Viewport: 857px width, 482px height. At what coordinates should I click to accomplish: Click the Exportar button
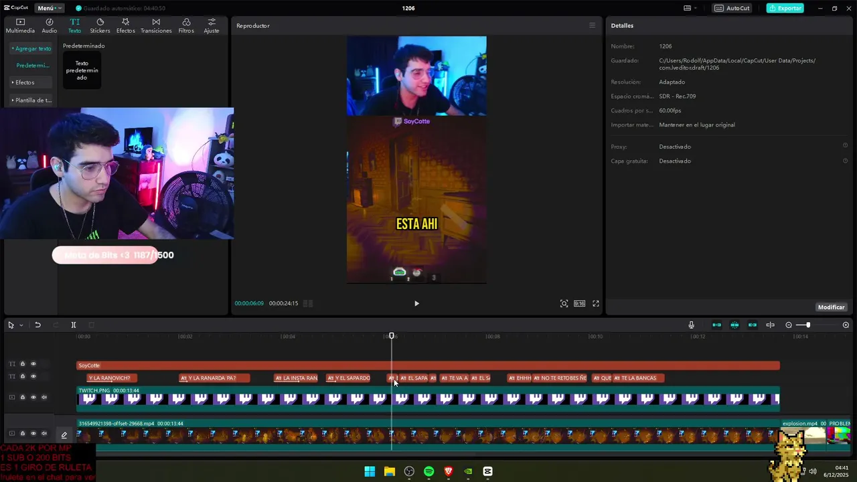tap(785, 8)
